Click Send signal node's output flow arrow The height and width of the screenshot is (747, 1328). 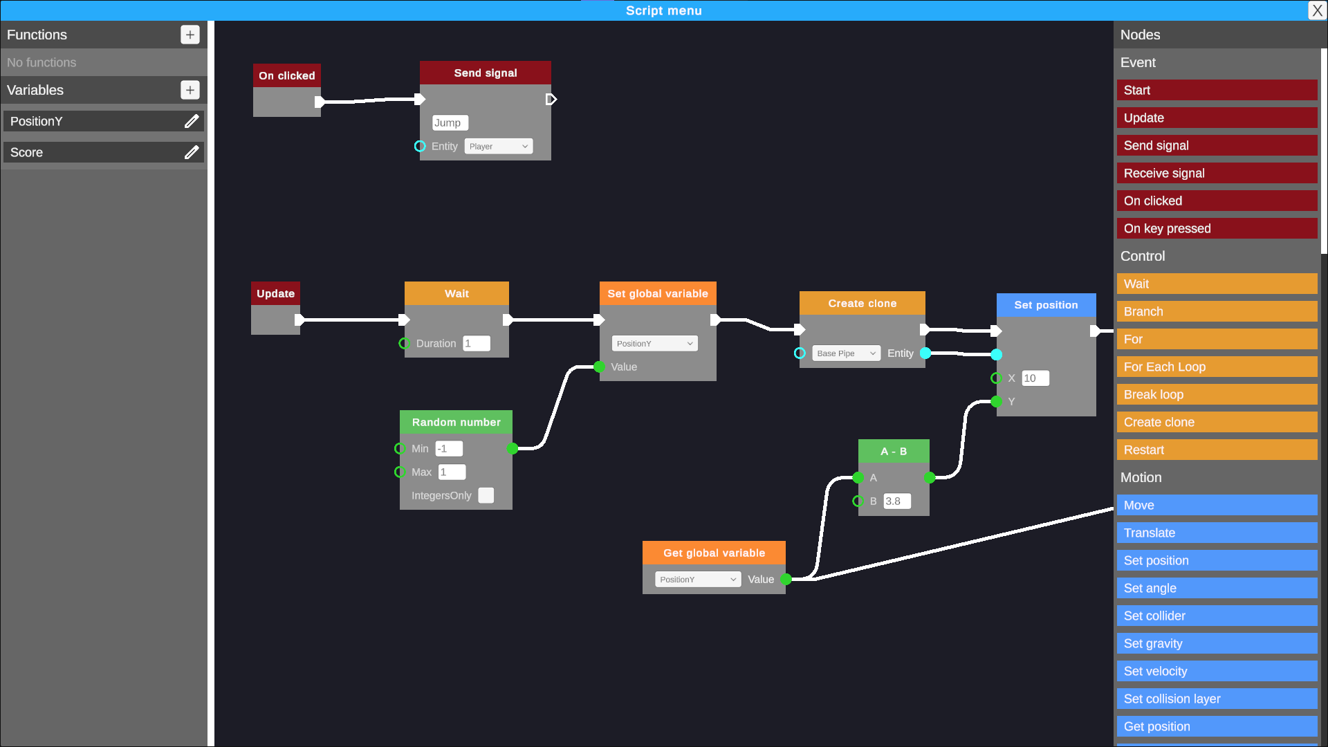551,100
